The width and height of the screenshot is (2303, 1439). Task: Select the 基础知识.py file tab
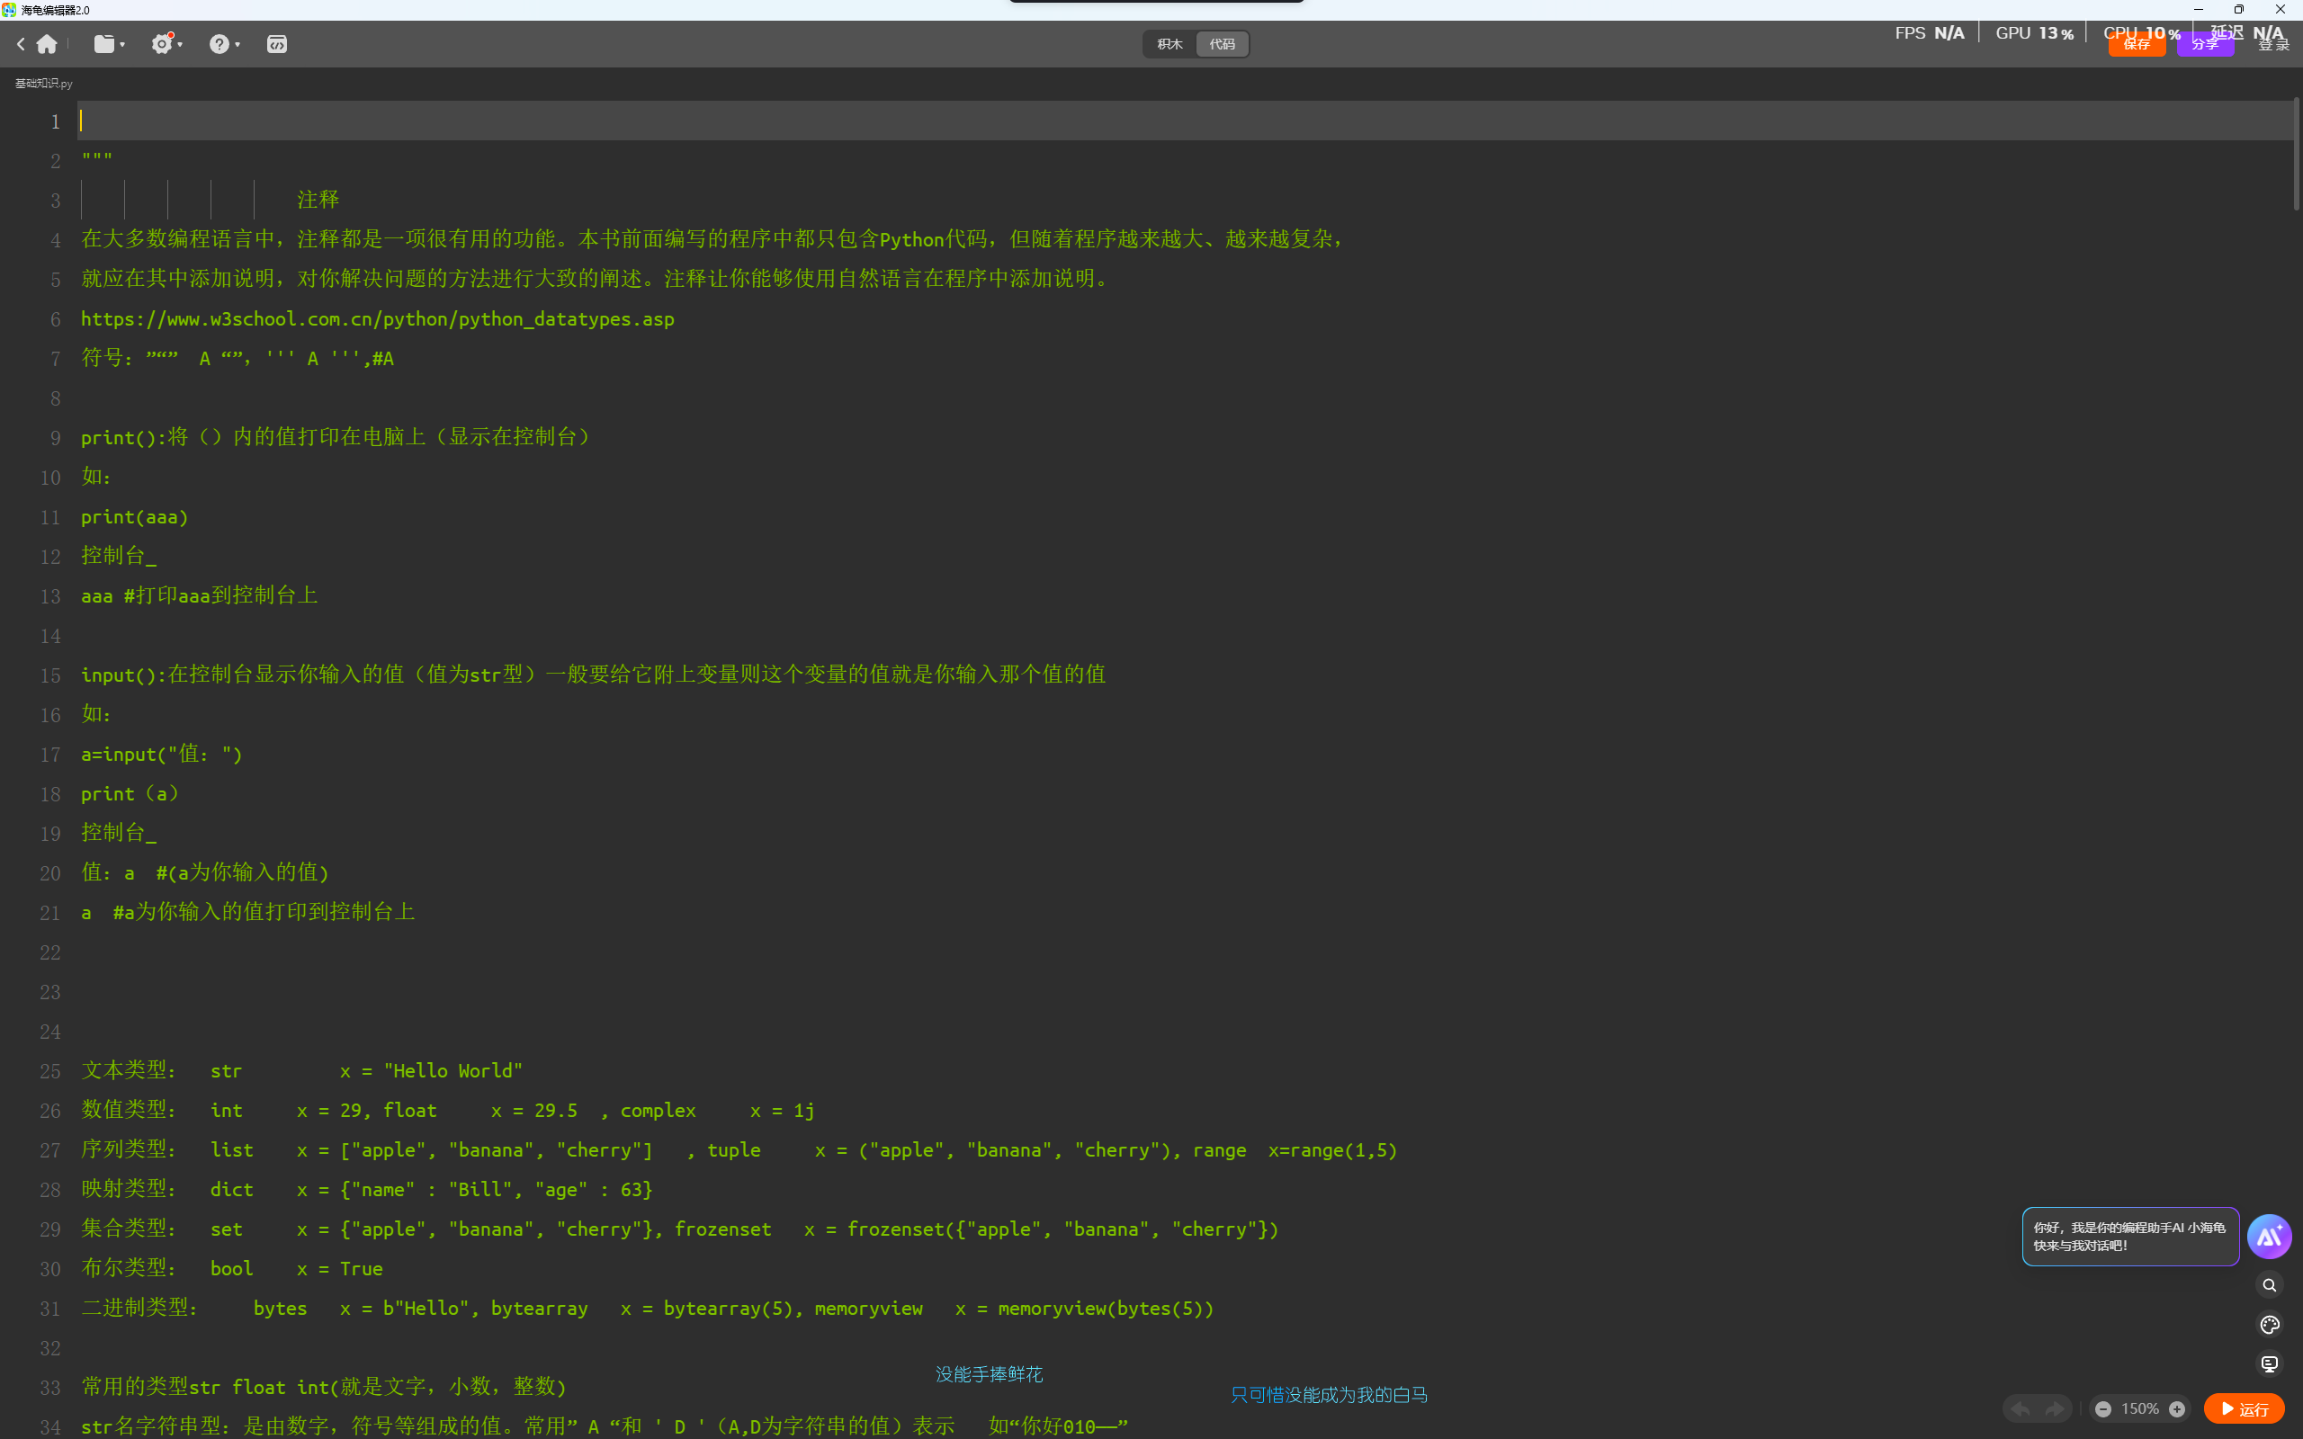click(44, 84)
